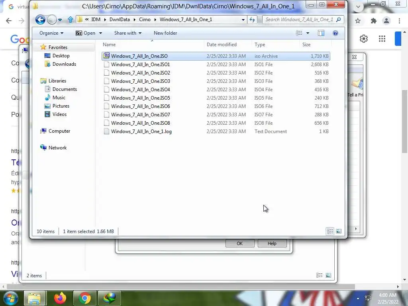Open Google apps grid icon
This screenshot has height=306, width=408.
382,39
